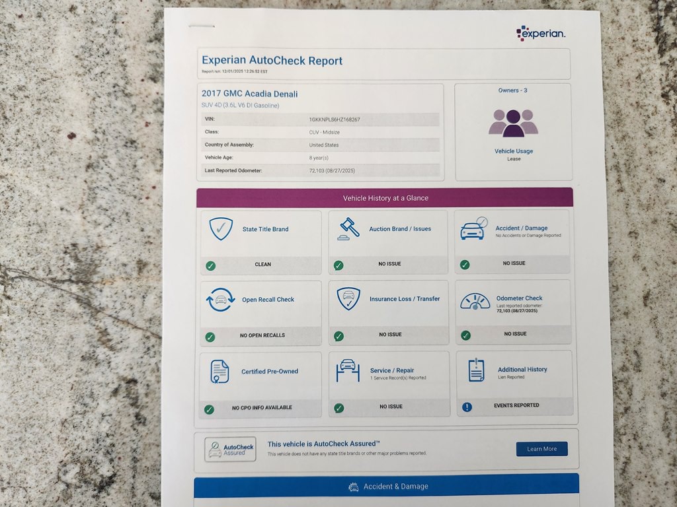Click the AutoCheck Assured badge
The width and height of the screenshot is (677, 507).
pos(230,450)
